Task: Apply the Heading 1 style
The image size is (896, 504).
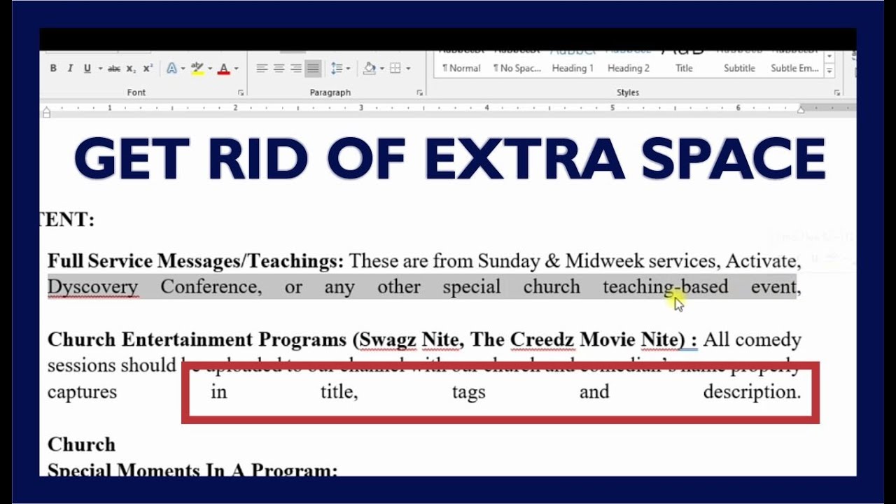Action: 573,63
